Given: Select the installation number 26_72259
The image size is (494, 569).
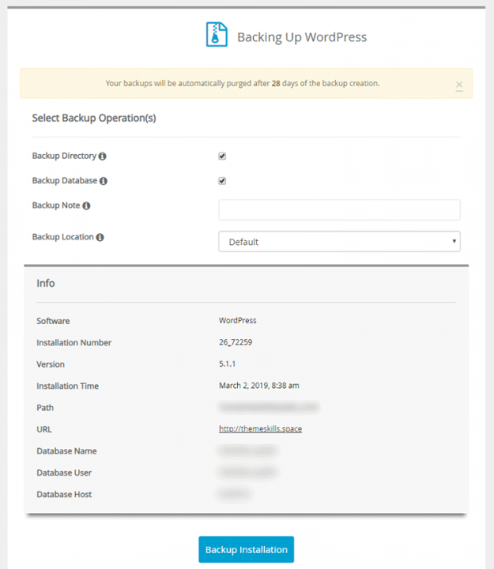Looking at the screenshot, I should click(236, 342).
